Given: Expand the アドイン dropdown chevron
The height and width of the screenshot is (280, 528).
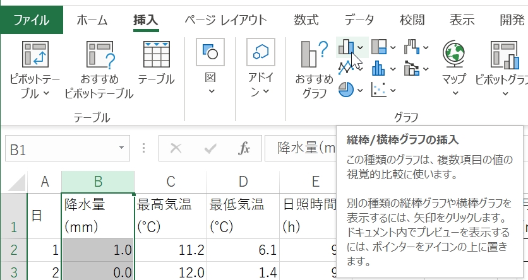Looking at the screenshot, I should tap(267, 91).
